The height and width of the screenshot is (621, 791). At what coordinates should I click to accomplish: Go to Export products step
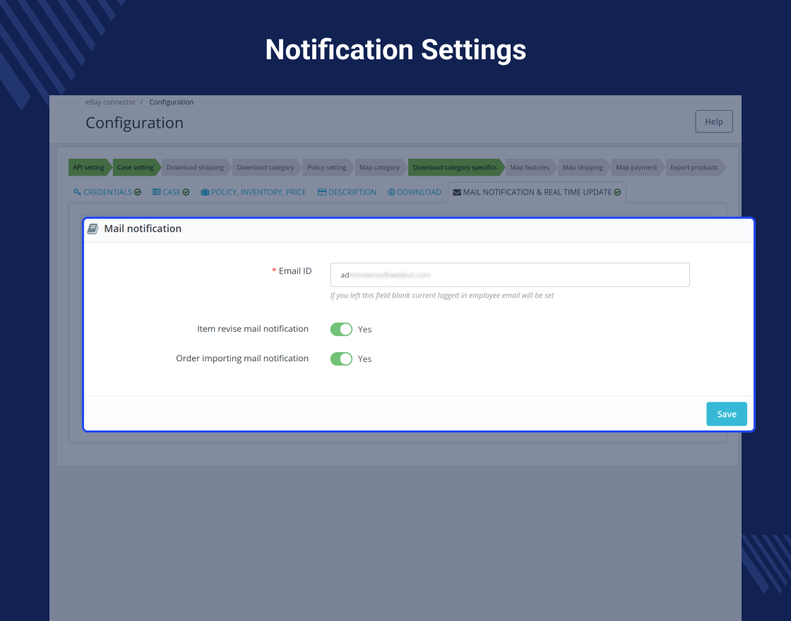coord(695,167)
